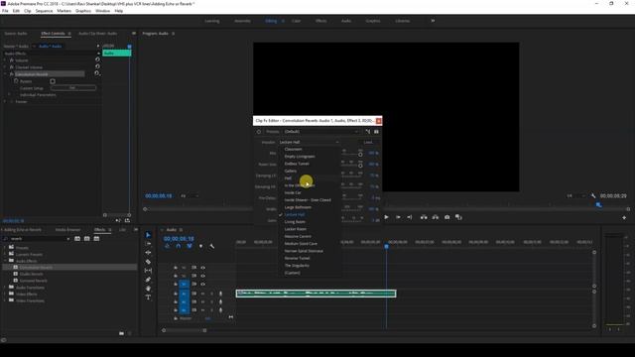The height and width of the screenshot is (357, 635).
Task: Lock the first audio track
Action: click(x=176, y=294)
